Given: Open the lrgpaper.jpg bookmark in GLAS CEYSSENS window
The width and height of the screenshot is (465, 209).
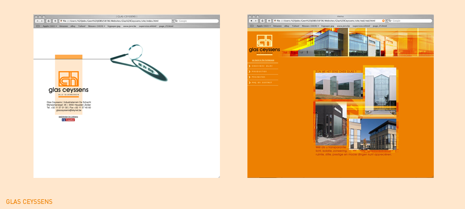Looking at the screenshot, I should [x=114, y=26].
